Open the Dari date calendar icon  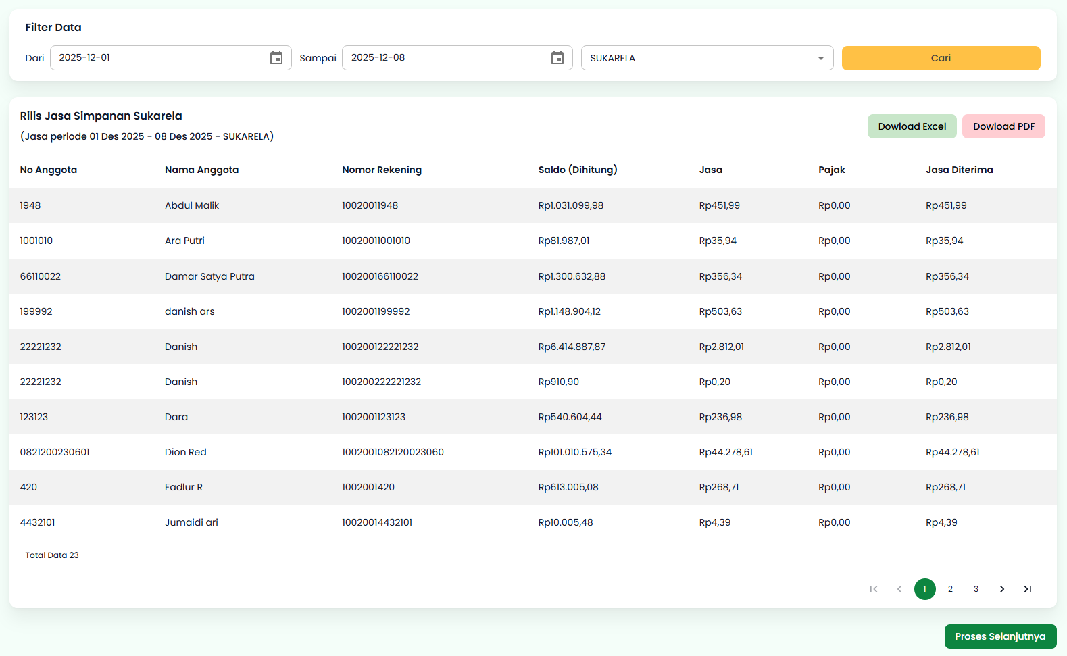click(x=276, y=58)
